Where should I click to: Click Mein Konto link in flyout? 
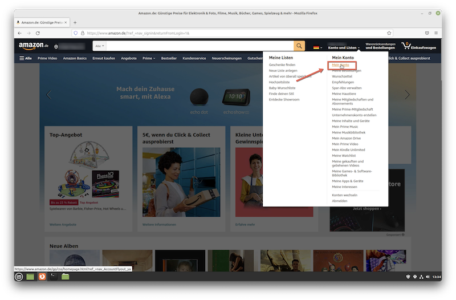pos(340,65)
